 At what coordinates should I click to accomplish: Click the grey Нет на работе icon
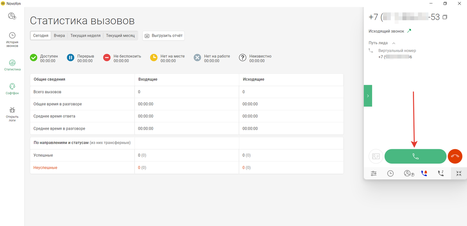point(198,58)
